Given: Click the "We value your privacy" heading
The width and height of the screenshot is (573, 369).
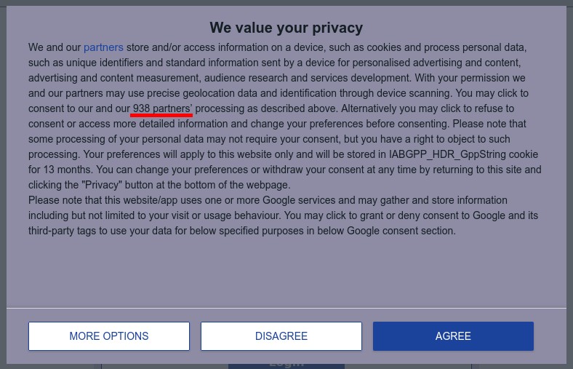Looking at the screenshot, I should (286, 28).
